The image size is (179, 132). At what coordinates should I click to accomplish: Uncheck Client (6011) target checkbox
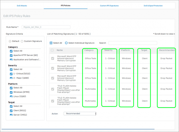click(11, 111)
